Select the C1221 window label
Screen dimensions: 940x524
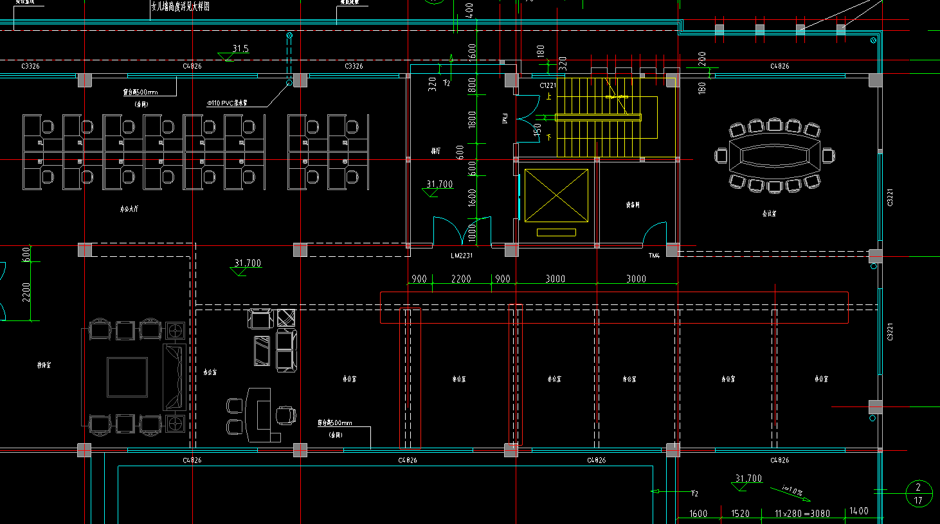pos(548,85)
